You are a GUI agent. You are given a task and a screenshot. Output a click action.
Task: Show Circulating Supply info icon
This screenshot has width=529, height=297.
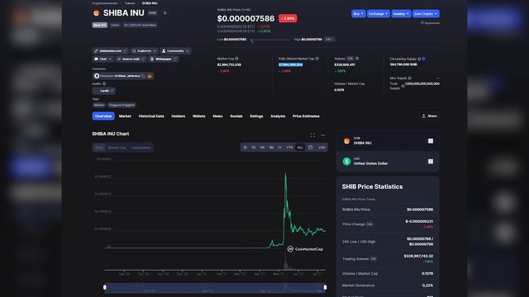419,59
